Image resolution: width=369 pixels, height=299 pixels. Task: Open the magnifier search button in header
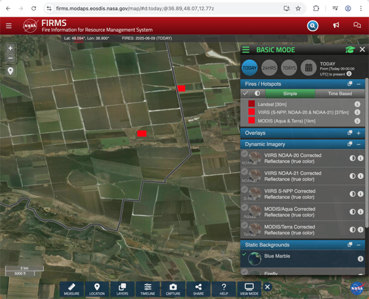coord(312,26)
